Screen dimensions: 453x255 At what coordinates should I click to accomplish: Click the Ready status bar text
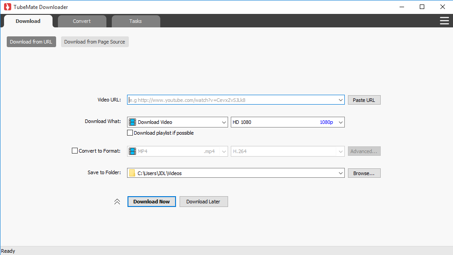(x=8, y=251)
